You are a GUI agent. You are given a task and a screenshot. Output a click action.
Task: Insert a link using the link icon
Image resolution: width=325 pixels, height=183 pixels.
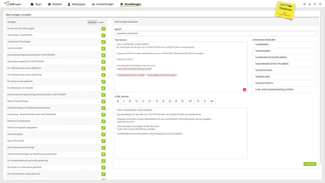(x=190, y=101)
